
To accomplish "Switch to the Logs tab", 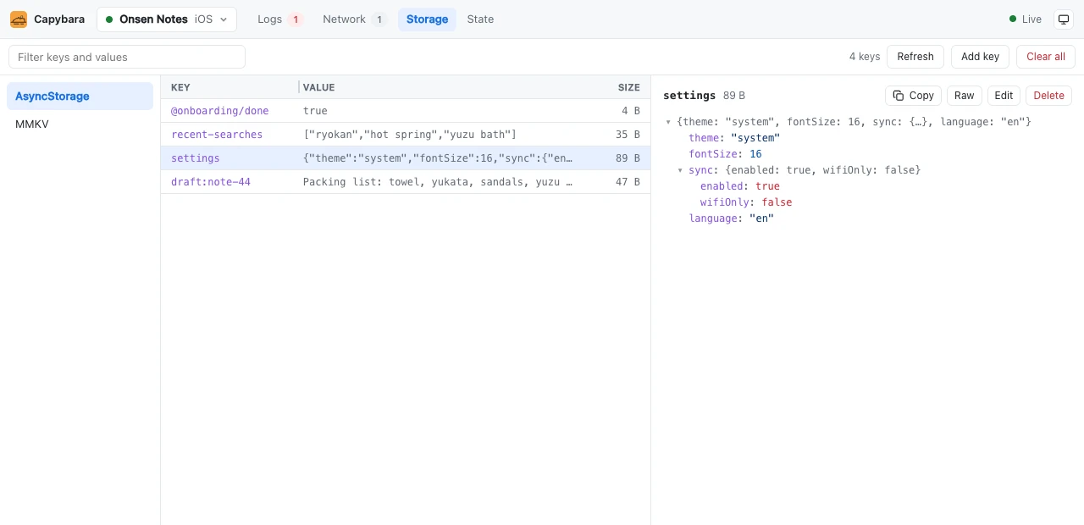I will point(280,19).
